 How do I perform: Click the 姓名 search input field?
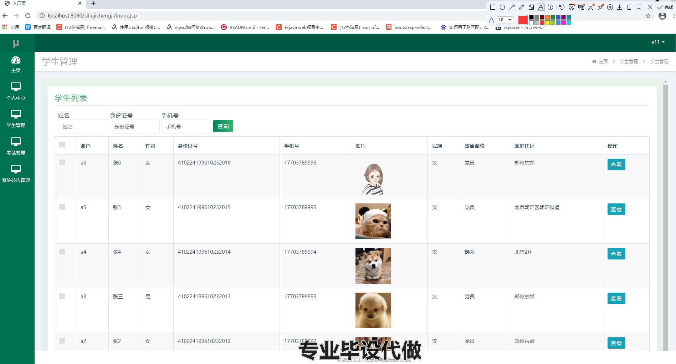83,127
